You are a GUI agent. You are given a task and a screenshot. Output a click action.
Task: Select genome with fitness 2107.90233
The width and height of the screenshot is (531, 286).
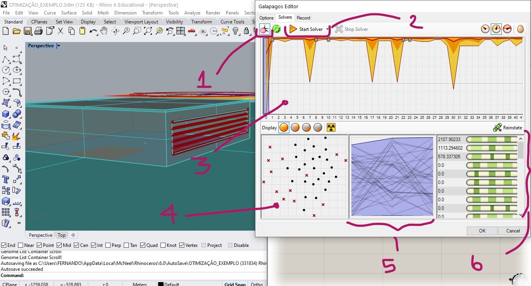(449, 139)
